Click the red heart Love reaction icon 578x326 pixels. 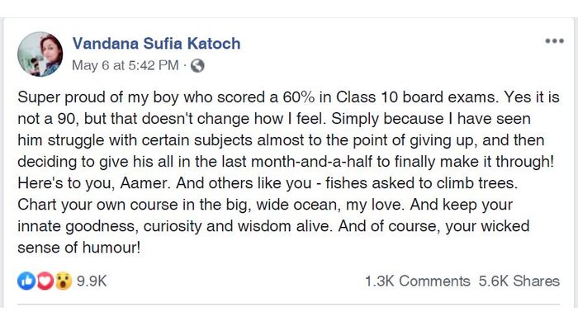point(45,281)
